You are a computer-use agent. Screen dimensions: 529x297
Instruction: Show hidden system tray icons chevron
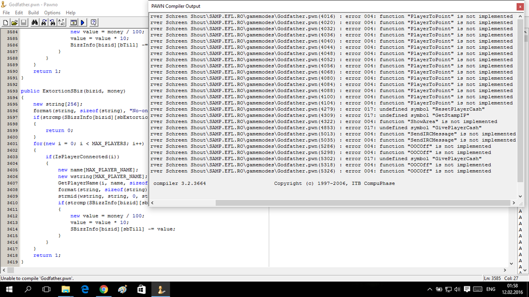click(430, 289)
